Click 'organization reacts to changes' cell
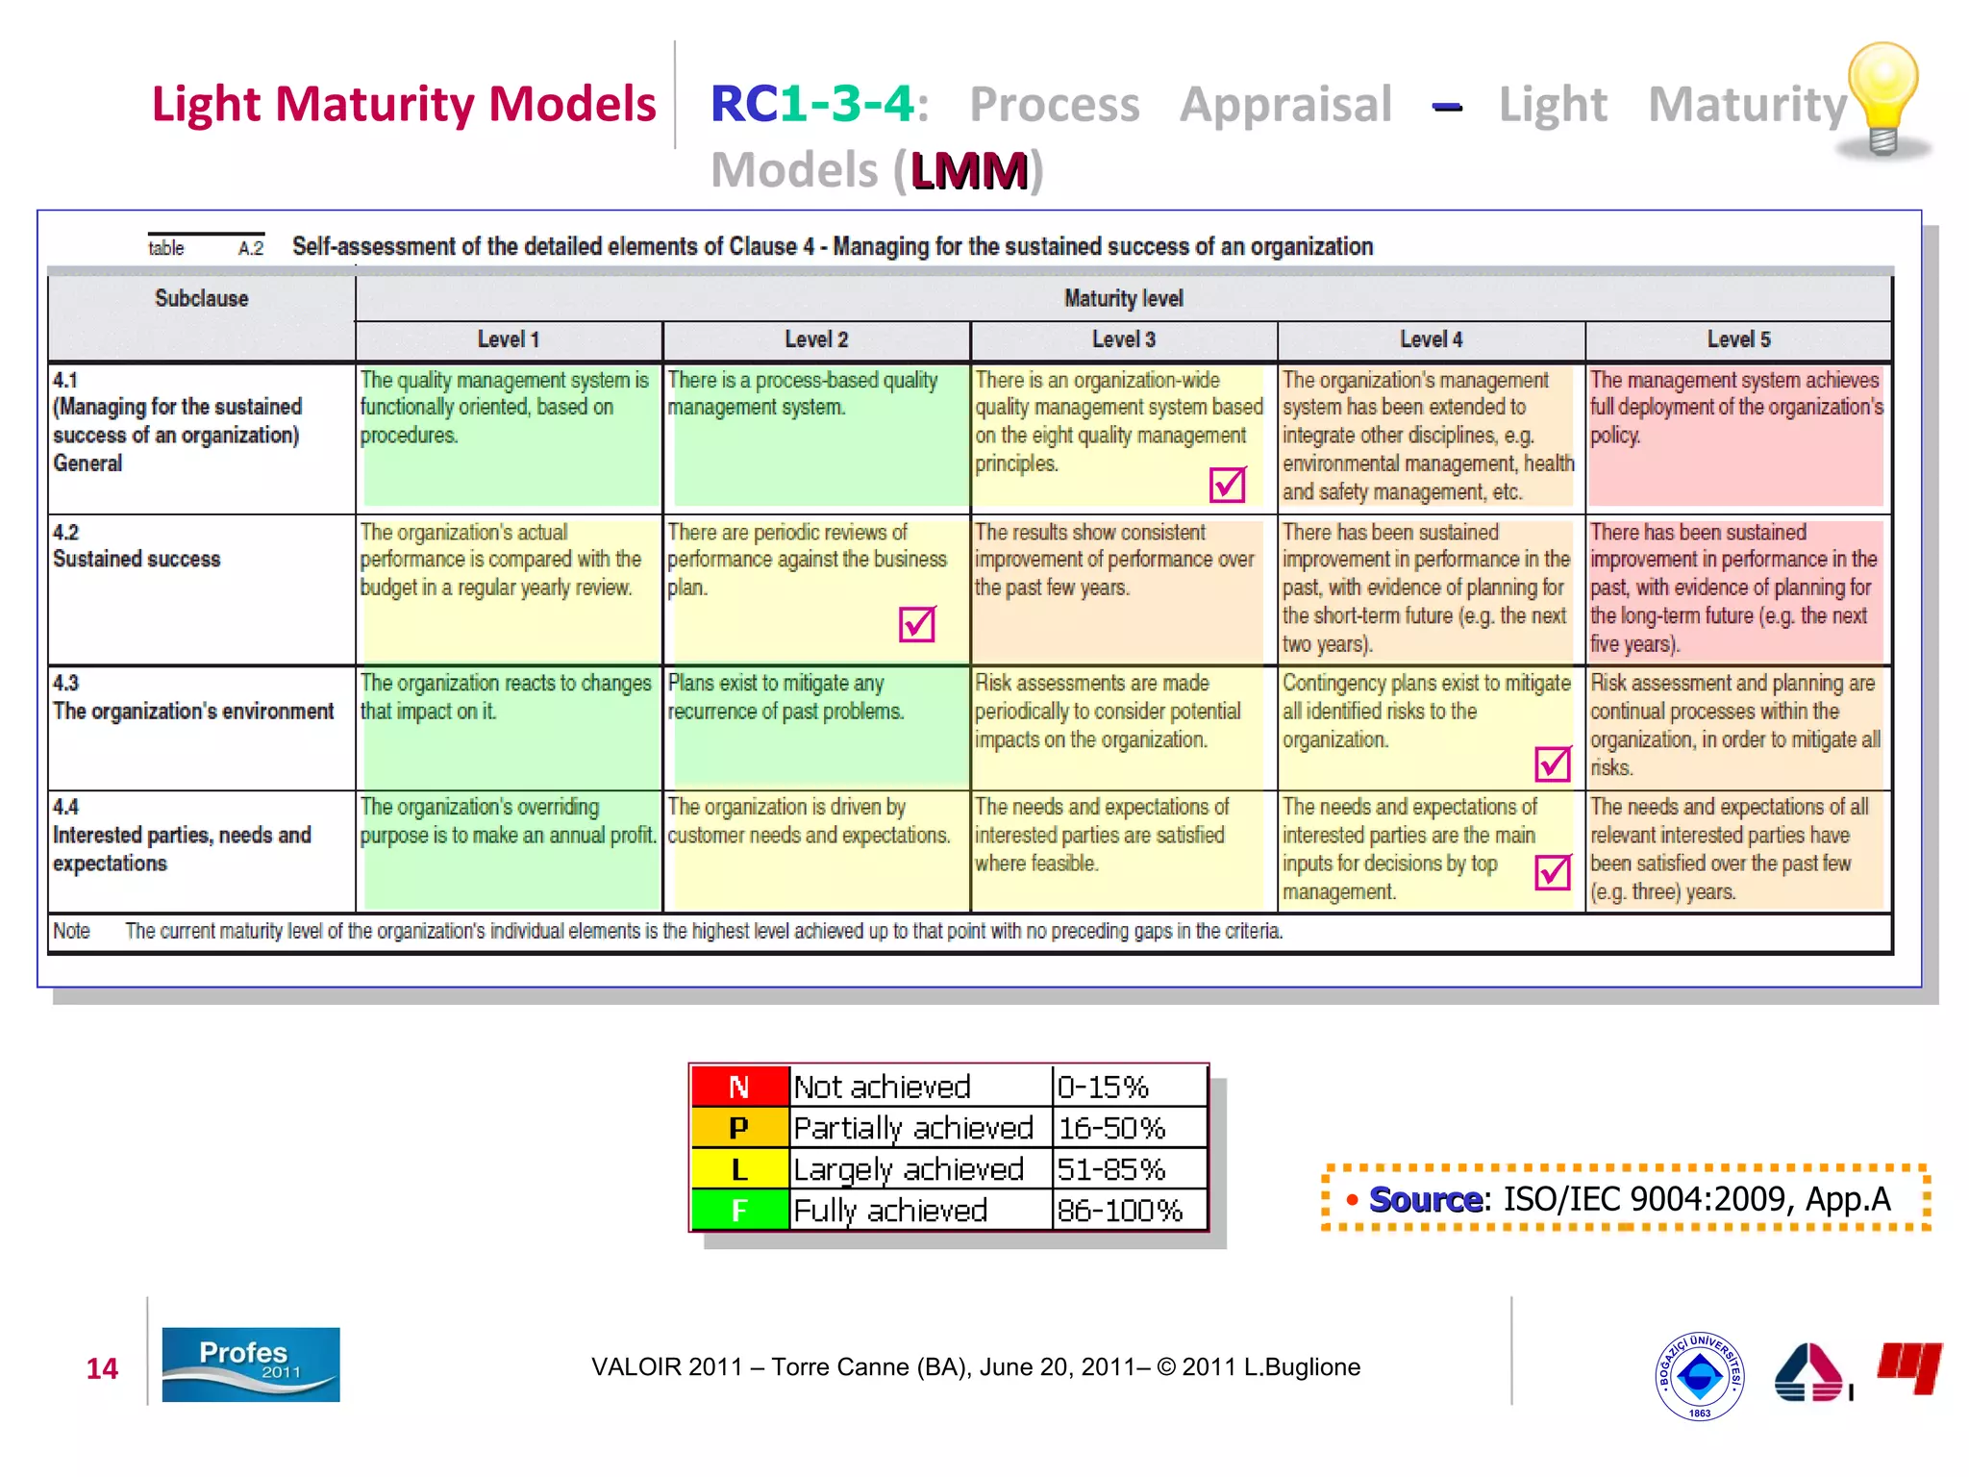Image resolution: width=1969 pixels, height=1477 pixels. click(x=509, y=728)
